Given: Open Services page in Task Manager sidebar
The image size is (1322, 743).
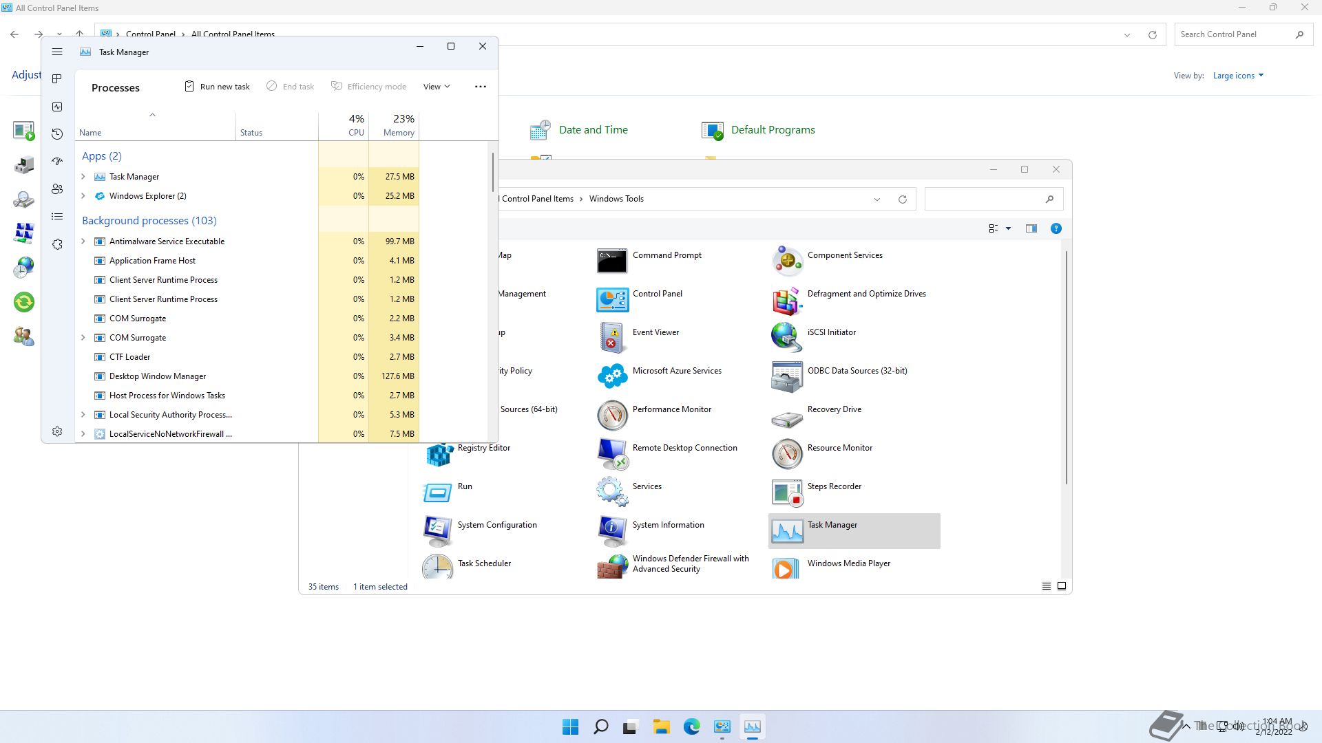Looking at the screenshot, I should (x=57, y=244).
